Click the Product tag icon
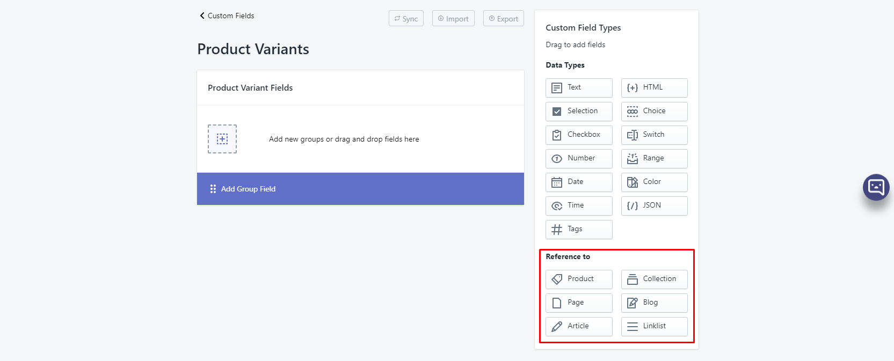The width and height of the screenshot is (894, 361). tap(557, 279)
